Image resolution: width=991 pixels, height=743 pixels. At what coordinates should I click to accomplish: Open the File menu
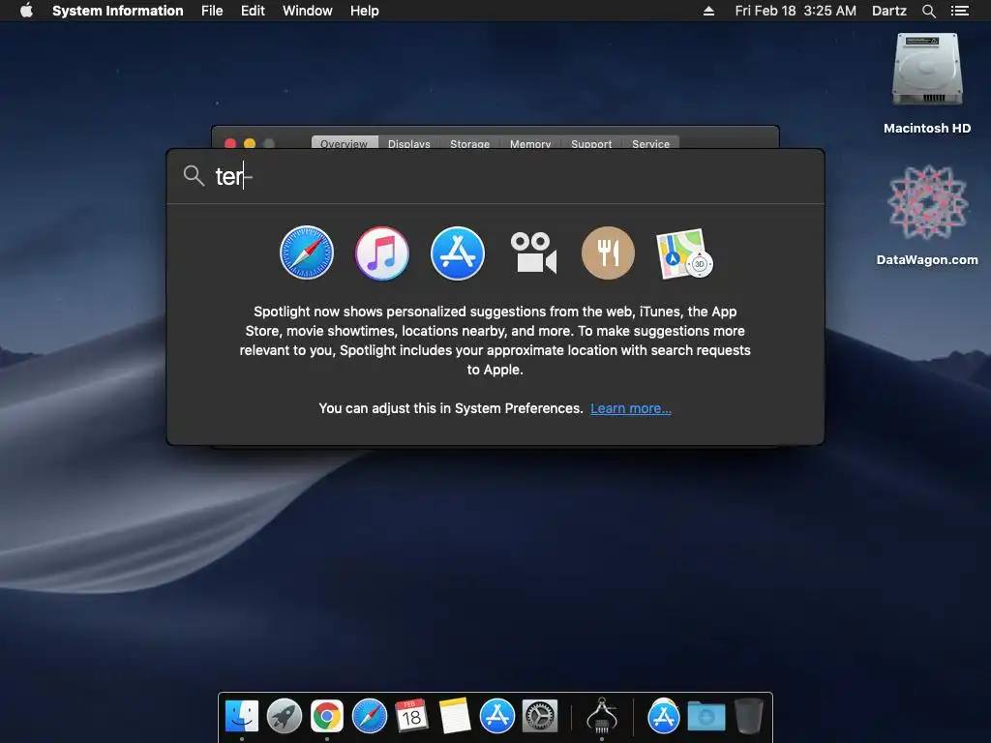(212, 11)
